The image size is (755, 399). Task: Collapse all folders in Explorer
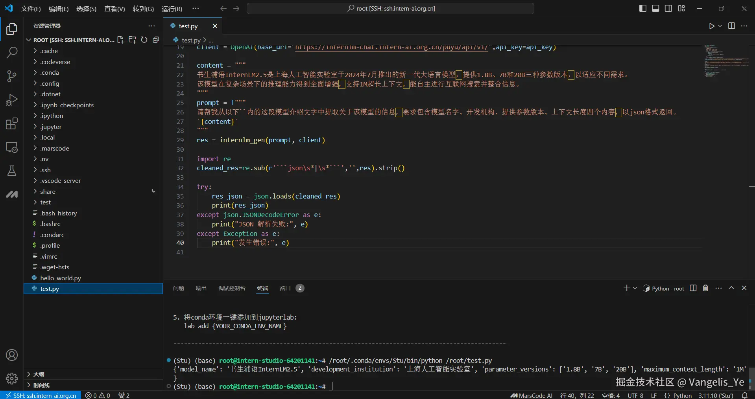(x=156, y=40)
